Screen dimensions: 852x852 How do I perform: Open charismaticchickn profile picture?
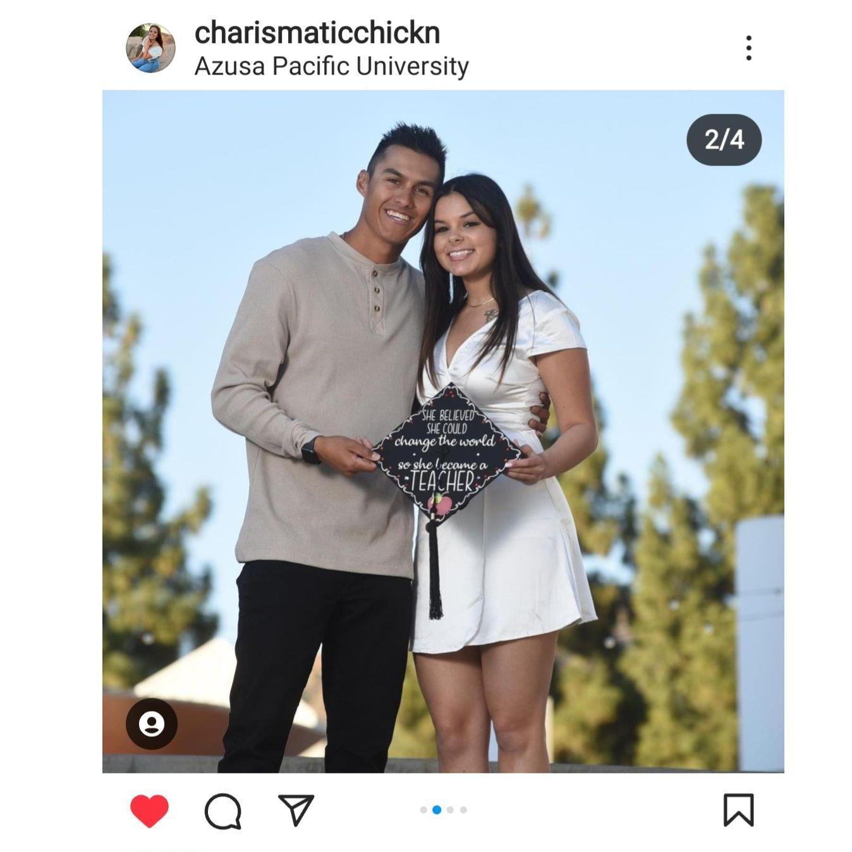(150, 48)
